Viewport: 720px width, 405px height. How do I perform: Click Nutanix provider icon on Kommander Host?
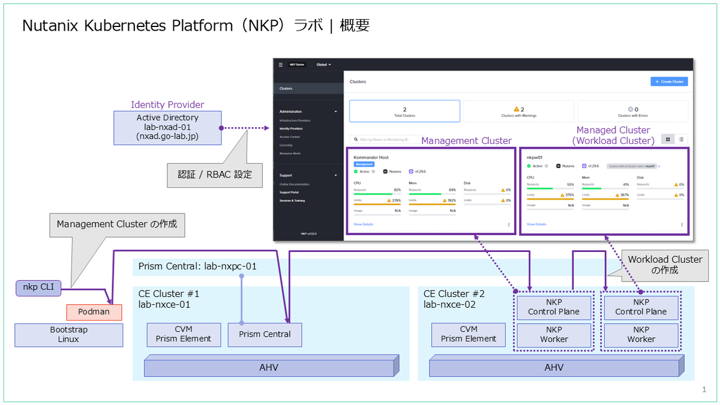pos(385,172)
